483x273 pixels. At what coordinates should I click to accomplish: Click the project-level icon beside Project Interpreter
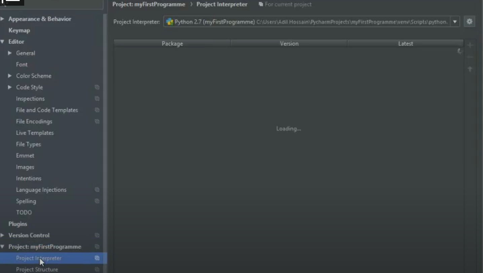click(97, 258)
